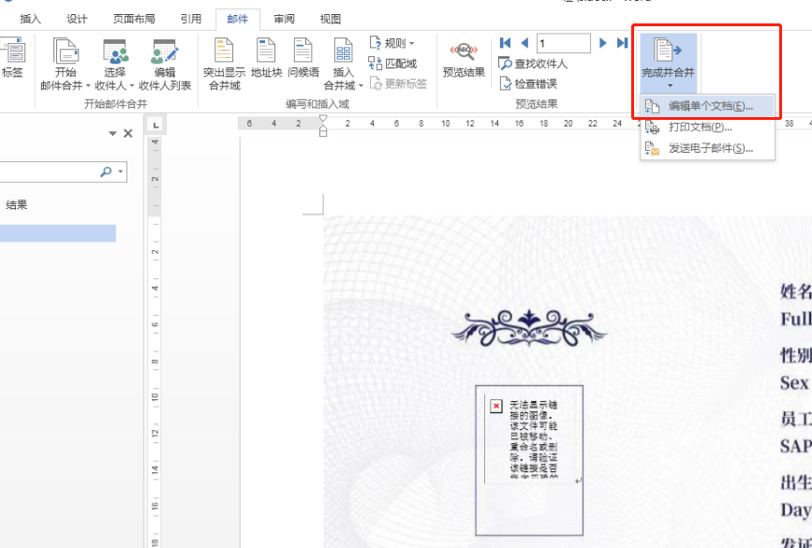Go to last record arrow

622,43
